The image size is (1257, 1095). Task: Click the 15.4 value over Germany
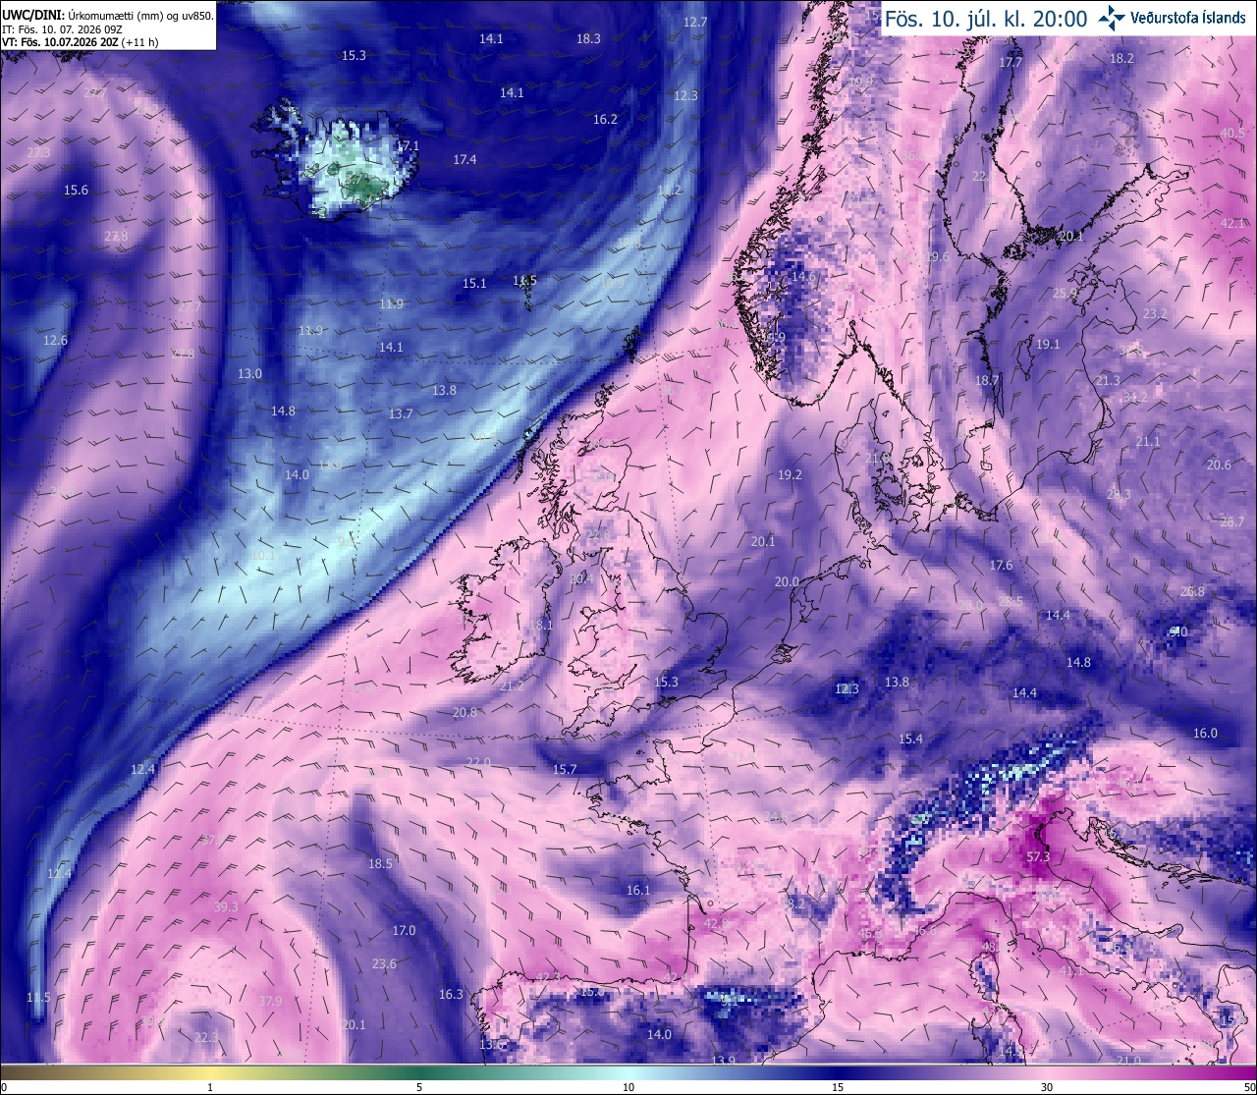tap(910, 739)
